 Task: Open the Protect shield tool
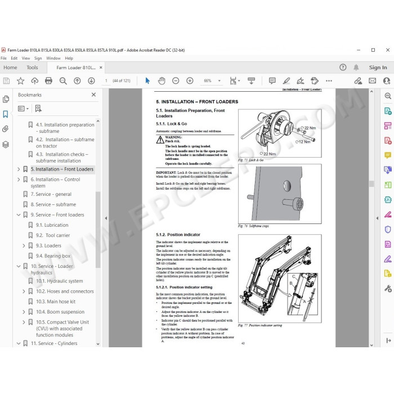click(x=387, y=229)
